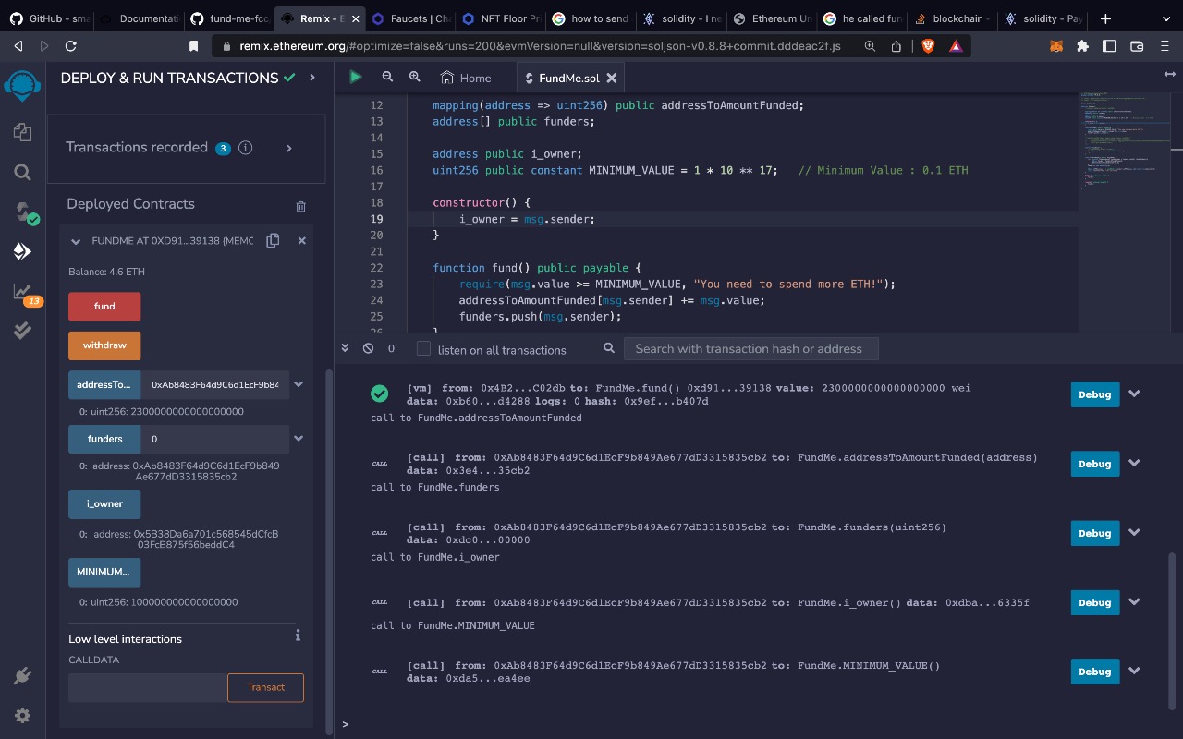Open the File explorer sidebar icon
1183x739 pixels.
point(22,132)
